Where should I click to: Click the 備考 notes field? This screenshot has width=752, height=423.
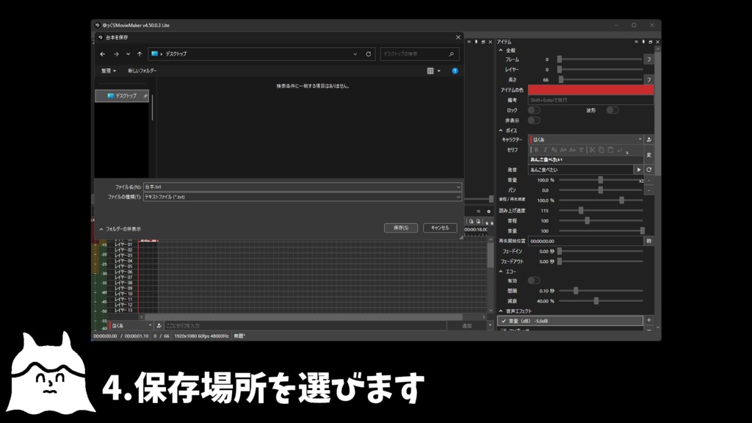click(x=591, y=100)
